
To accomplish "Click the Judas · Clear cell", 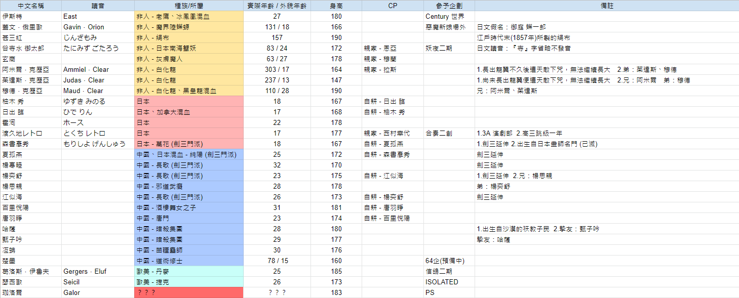I will pyautogui.click(x=98, y=80).
